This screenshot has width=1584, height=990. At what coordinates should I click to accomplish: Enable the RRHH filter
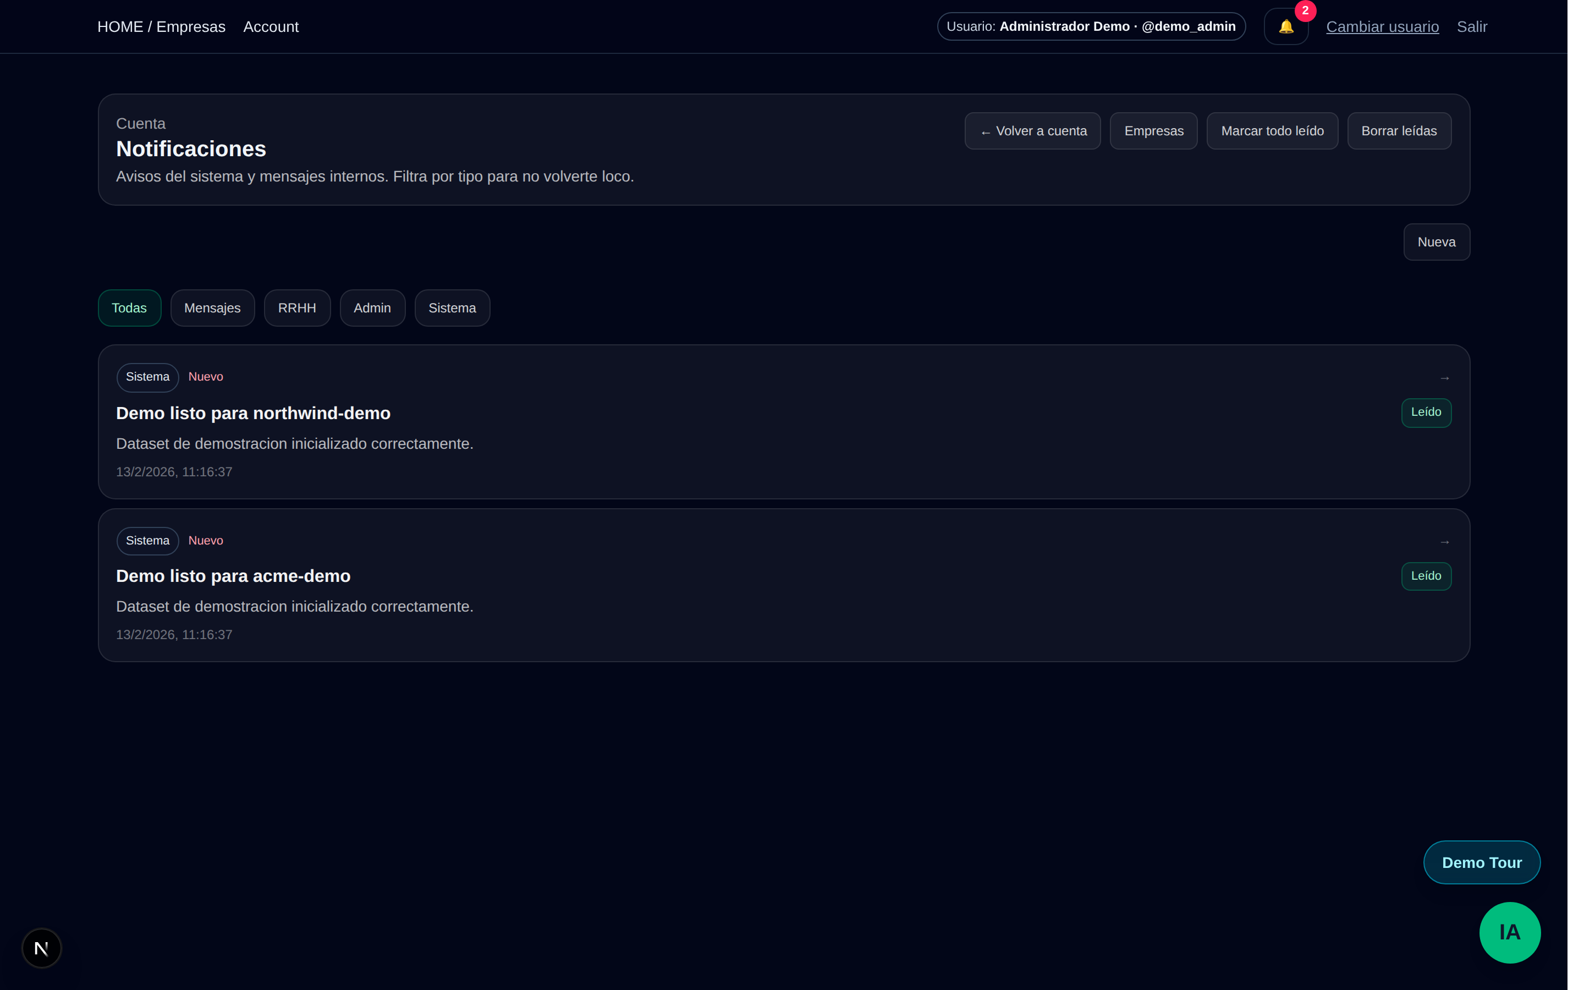click(x=297, y=308)
